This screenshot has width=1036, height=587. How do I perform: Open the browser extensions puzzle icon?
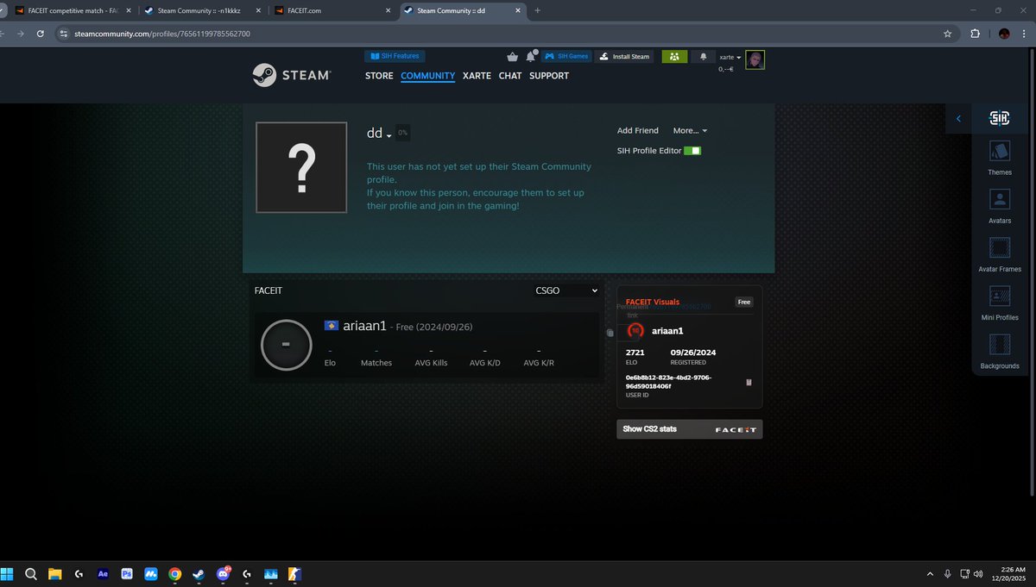(x=976, y=34)
